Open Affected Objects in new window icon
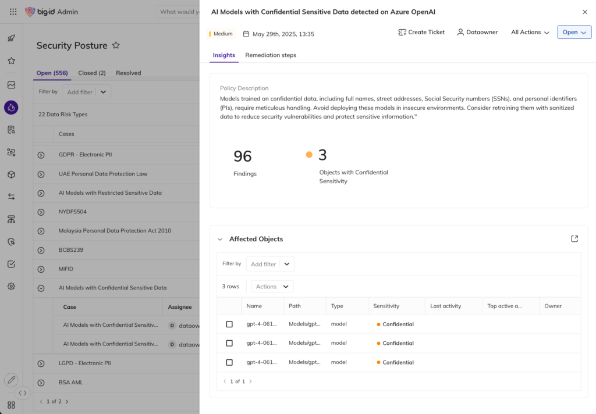 click(574, 239)
